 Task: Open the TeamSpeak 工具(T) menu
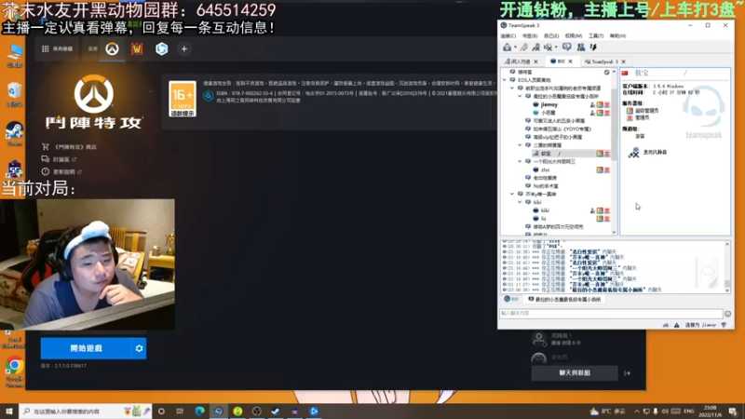click(x=596, y=36)
